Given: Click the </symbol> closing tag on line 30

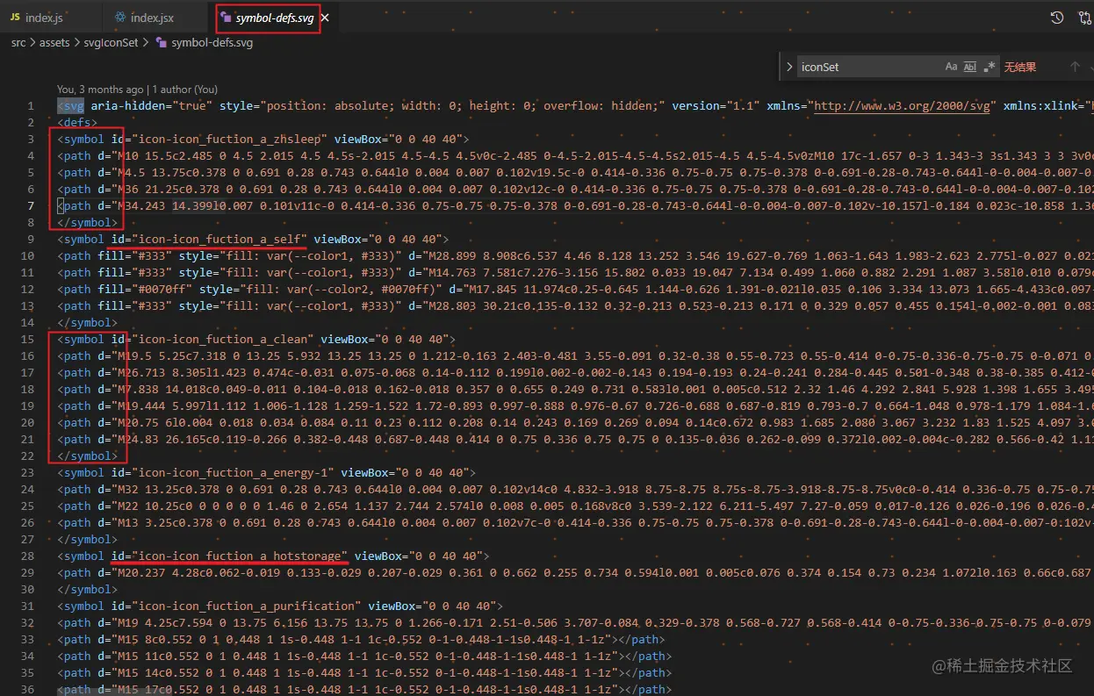Looking at the screenshot, I should click(x=87, y=589).
